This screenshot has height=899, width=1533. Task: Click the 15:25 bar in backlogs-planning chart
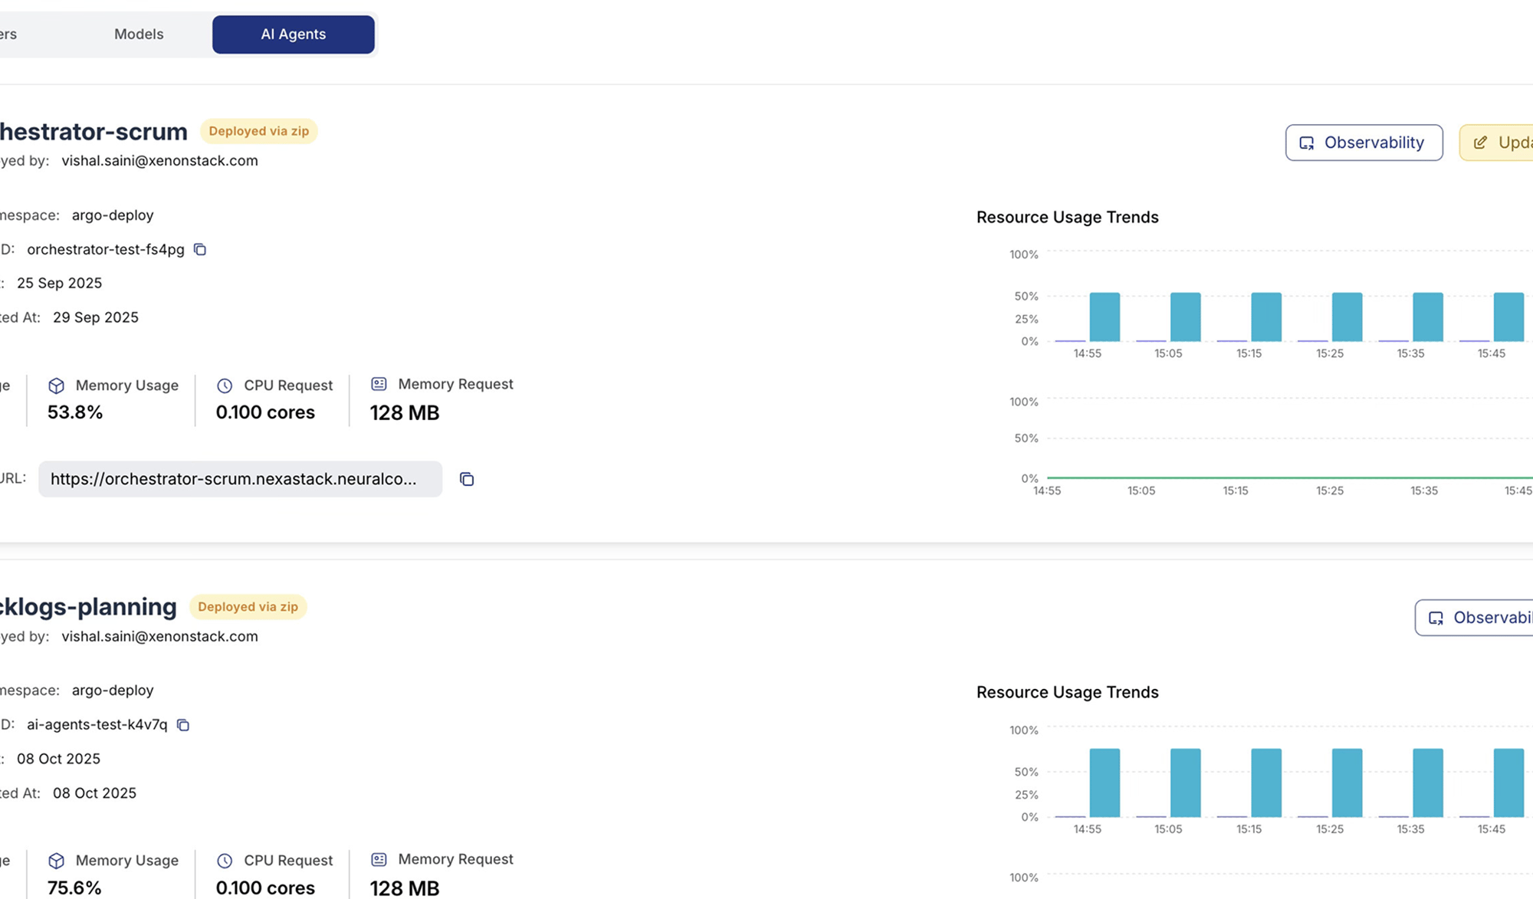(x=1347, y=783)
